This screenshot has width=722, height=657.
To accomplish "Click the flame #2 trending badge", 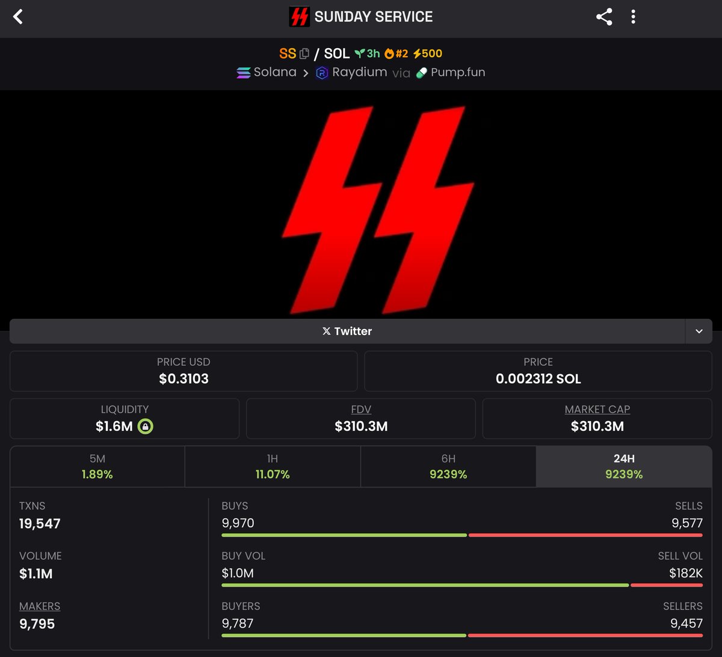I will click(396, 54).
